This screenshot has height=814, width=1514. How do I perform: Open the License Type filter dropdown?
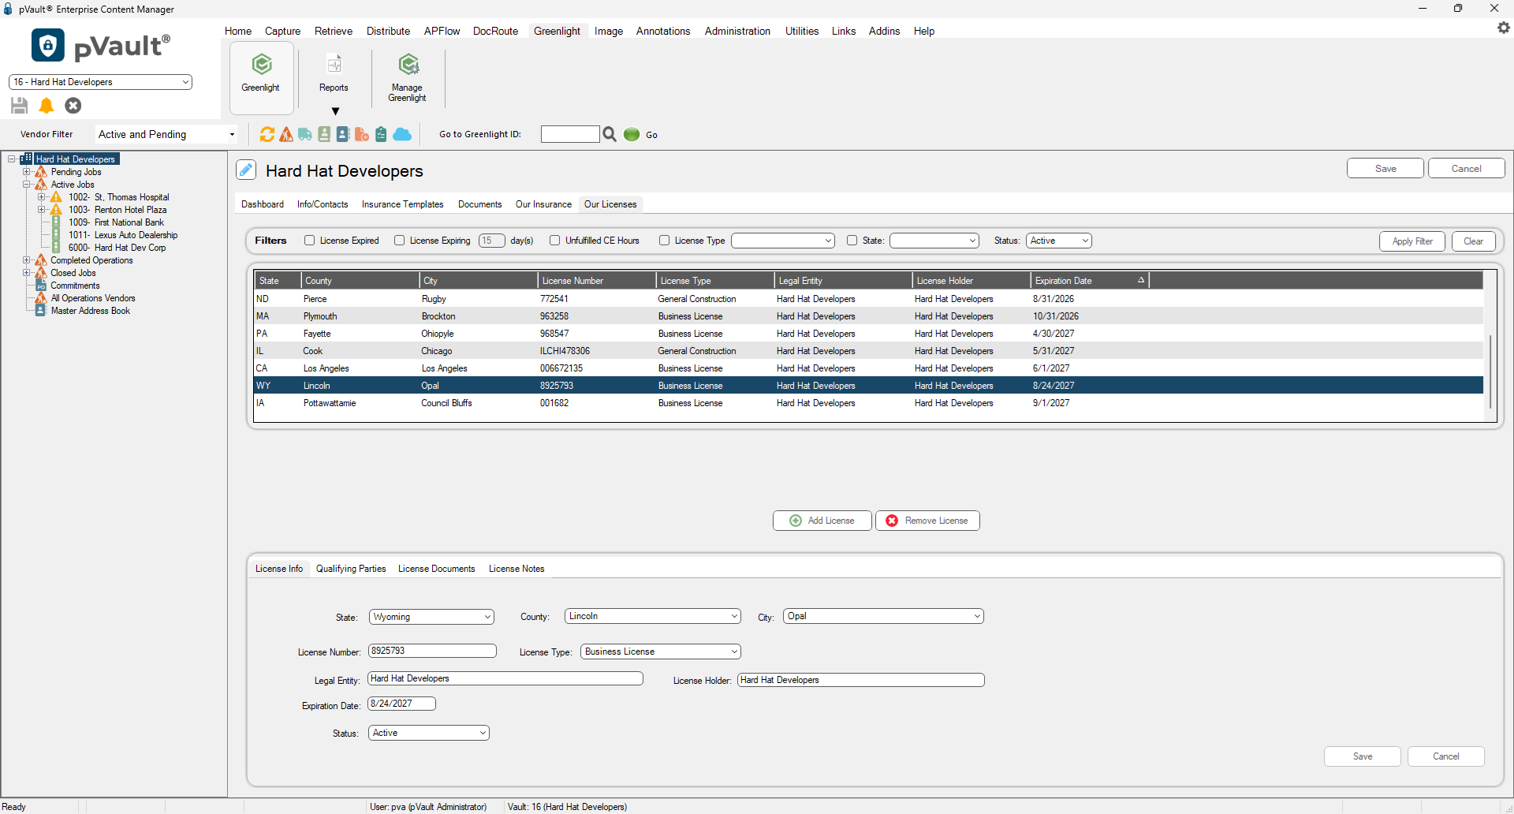pyautogui.click(x=783, y=241)
